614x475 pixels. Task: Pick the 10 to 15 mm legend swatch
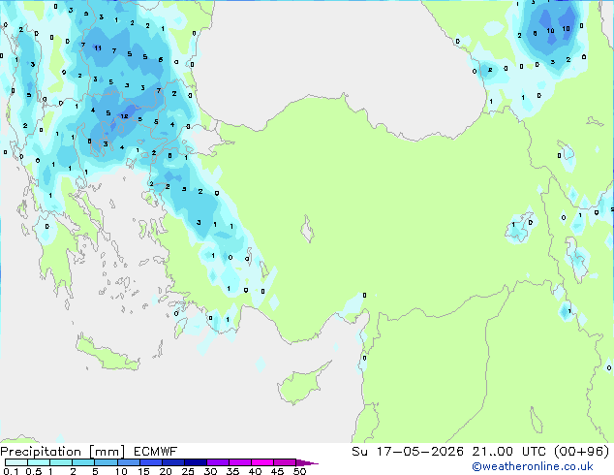[129, 462]
